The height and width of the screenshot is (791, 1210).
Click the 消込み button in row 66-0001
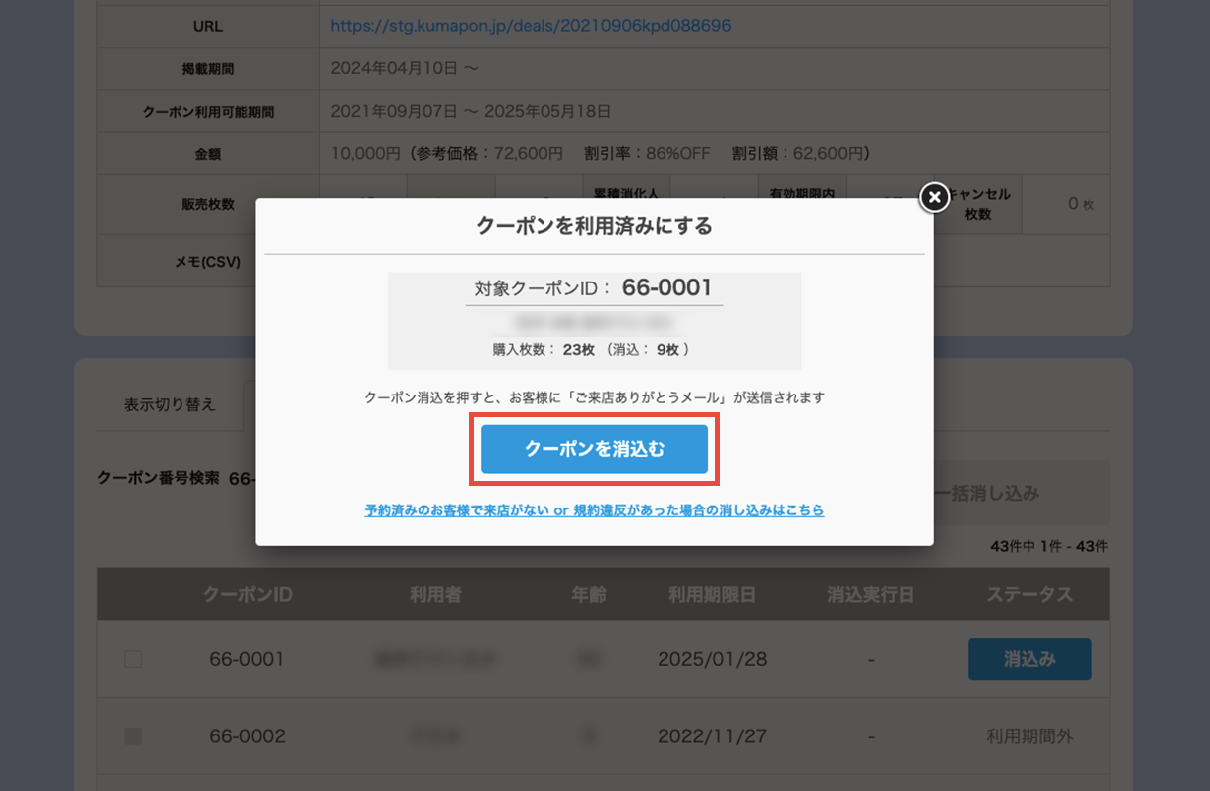(x=1028, y=659)
